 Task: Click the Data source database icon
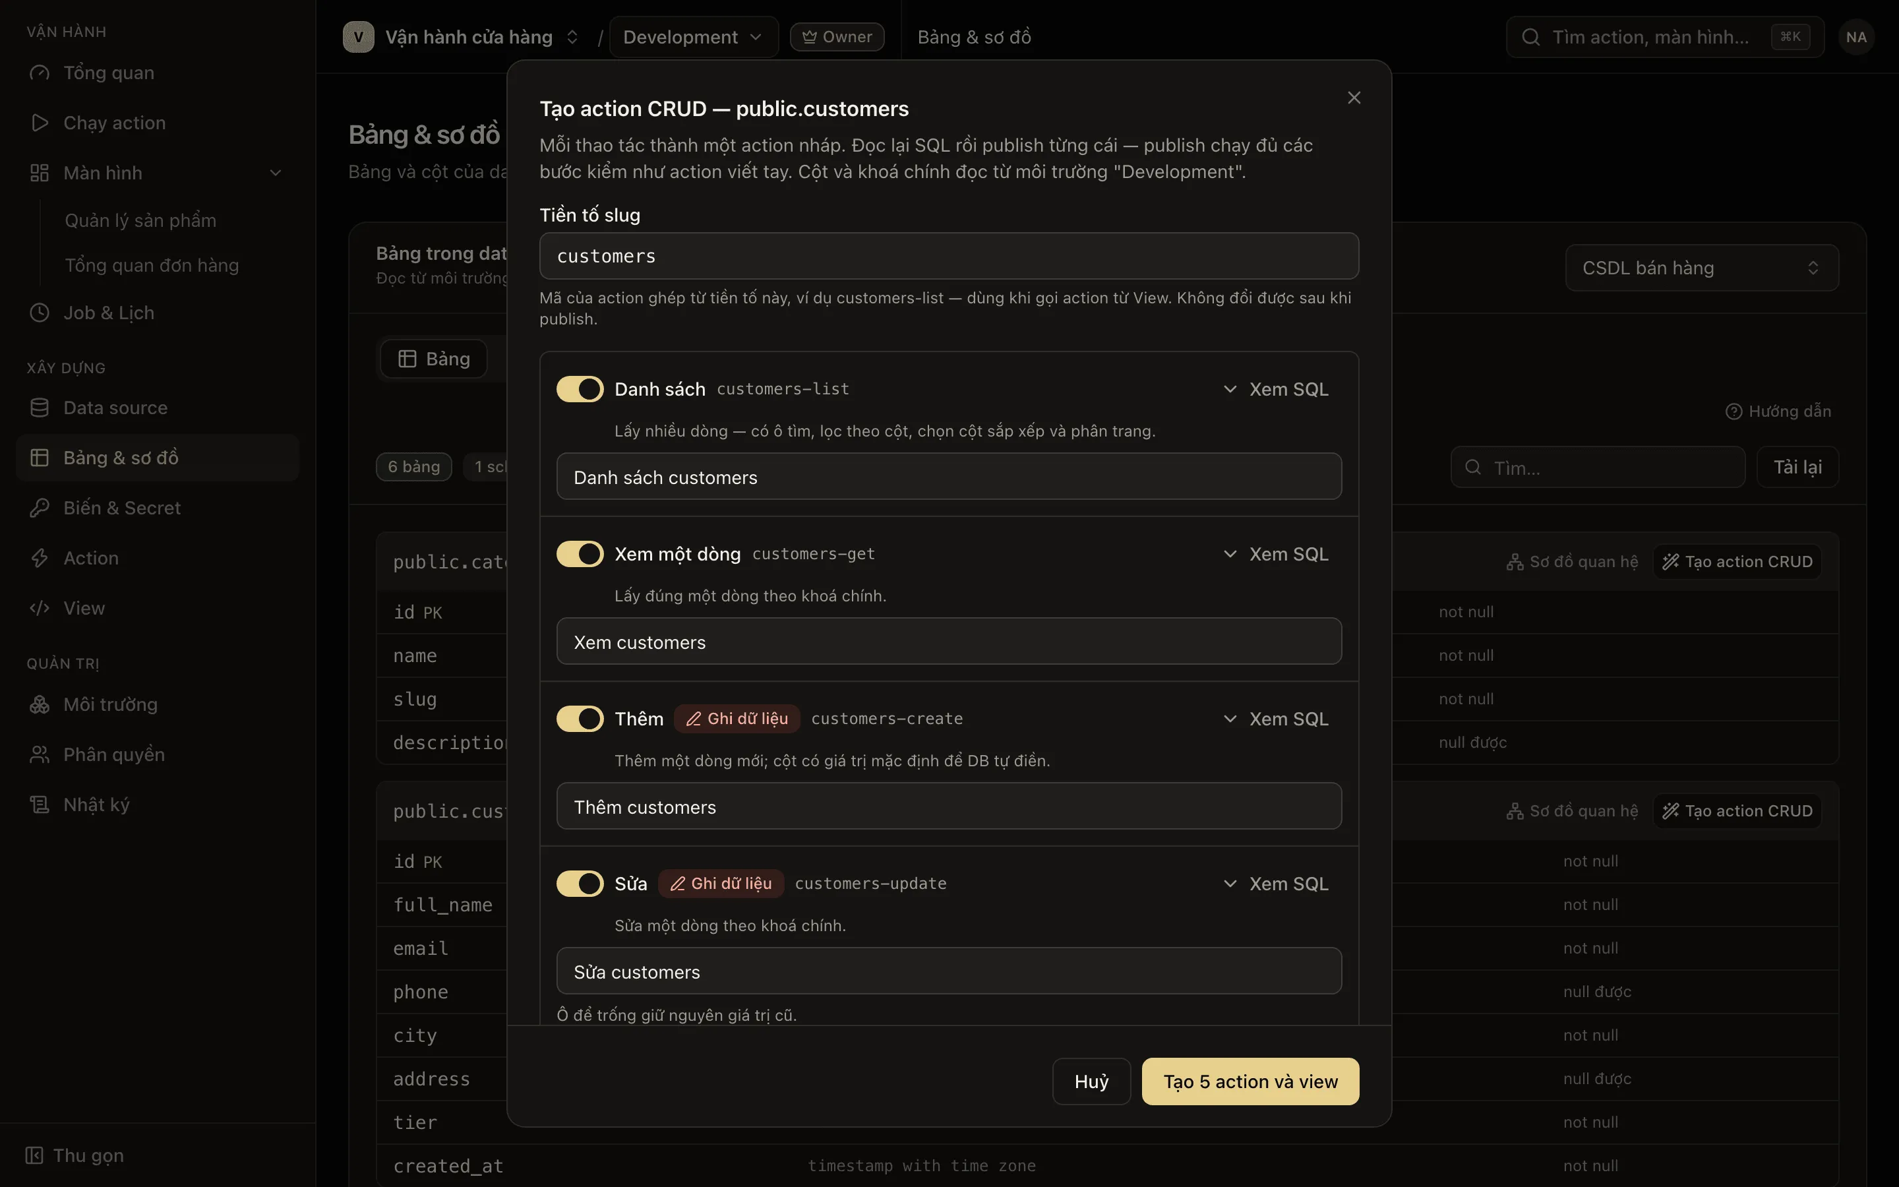click(40, 408)
